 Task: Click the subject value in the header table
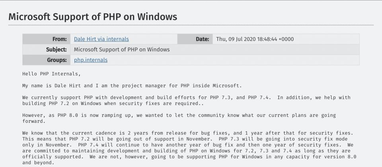(122, 50)
